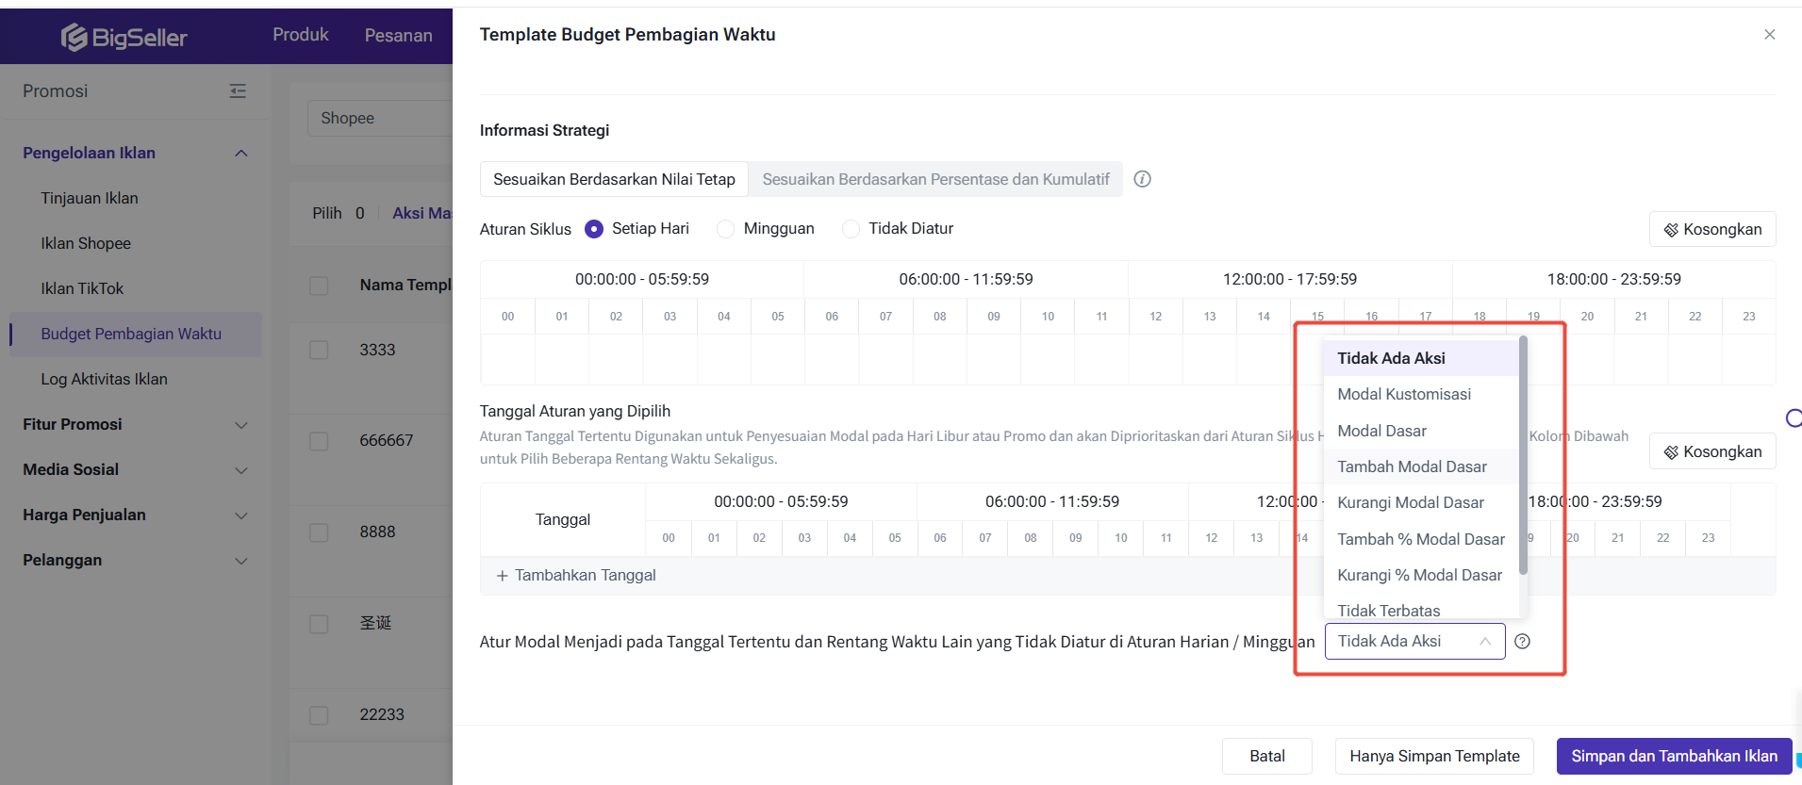
Task: Expand the Fitur Promosi sidebar section
Action: (x=241, y=425)
